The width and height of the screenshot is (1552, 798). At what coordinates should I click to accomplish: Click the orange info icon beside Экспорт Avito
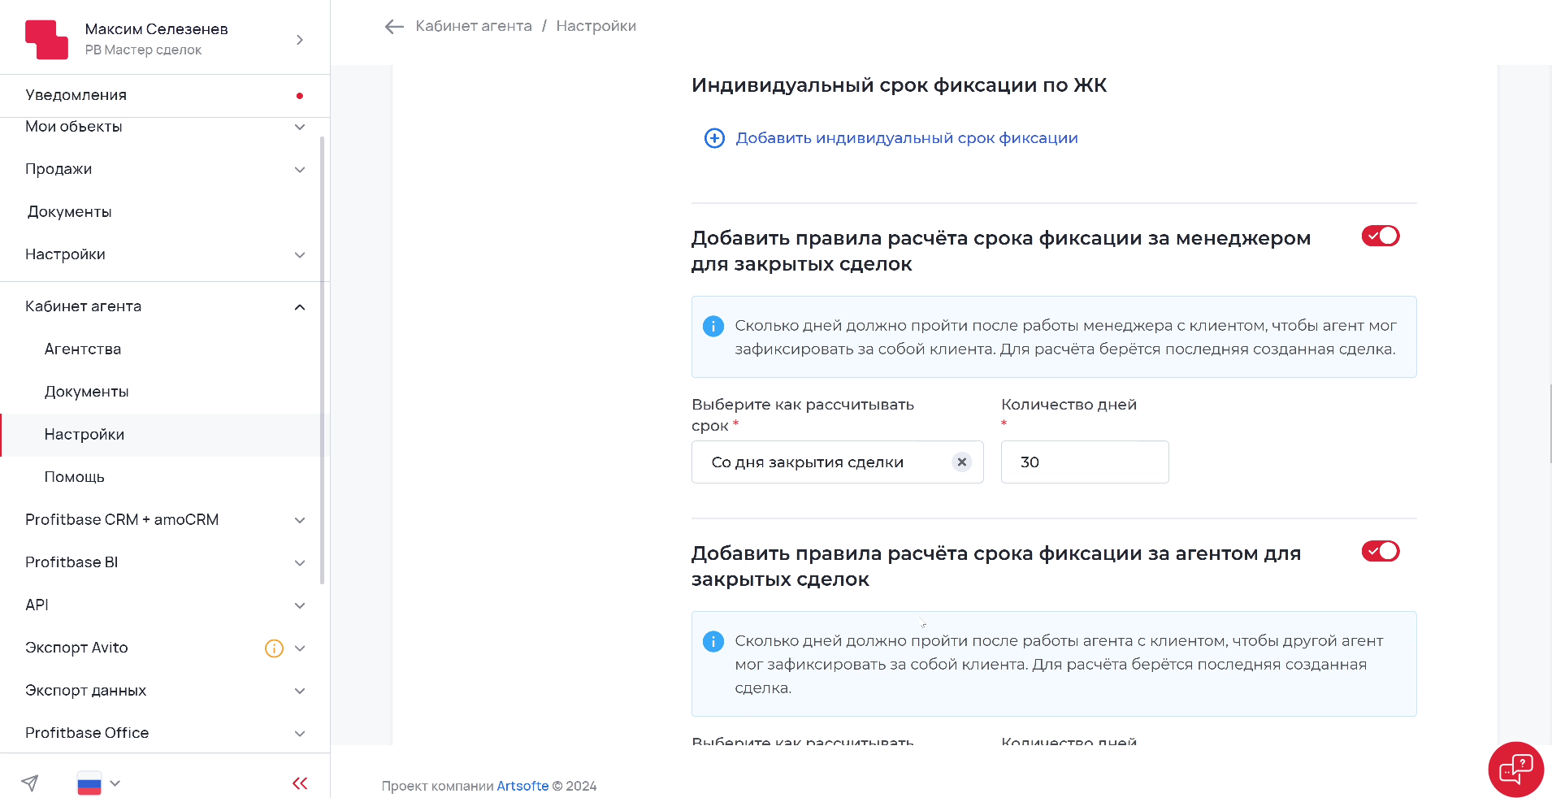(x=275, y=648)
